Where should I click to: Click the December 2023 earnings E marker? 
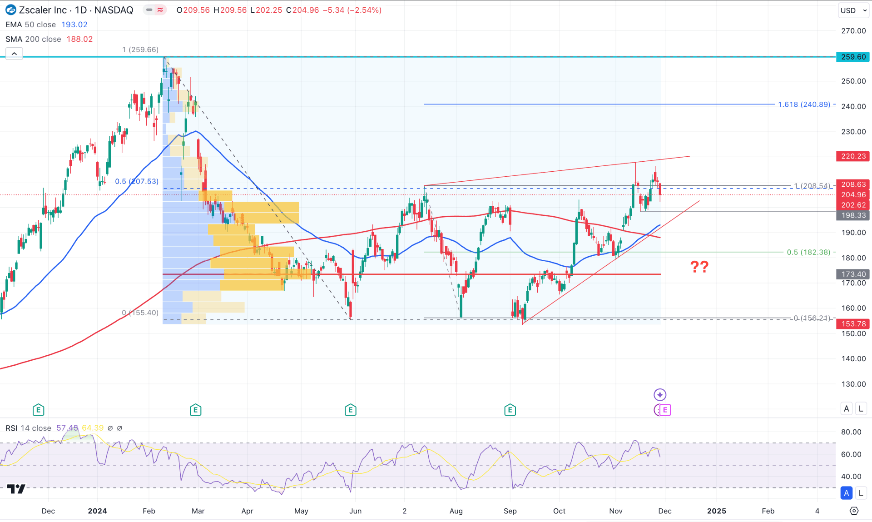[38, 410]
